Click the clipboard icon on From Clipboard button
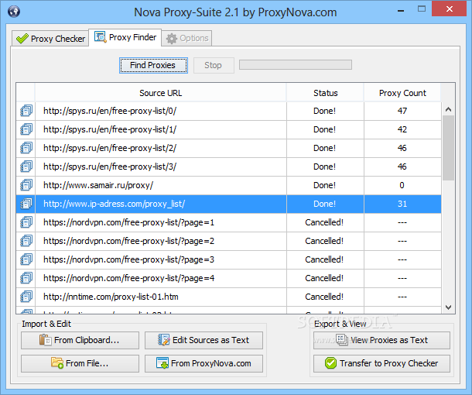The height and width of the screenshot is (395, 472). coord(45,340)
